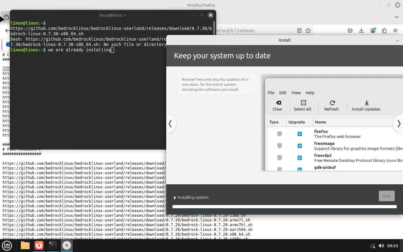The width and height of the screenshot is (403, 252).
Task: Show next slide in the Install window
Action: pyautogui.click(x=399, y=124)
